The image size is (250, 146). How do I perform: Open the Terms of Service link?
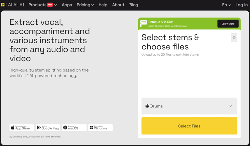pos(53,137)
